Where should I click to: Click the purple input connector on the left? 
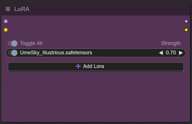[x=6, y=21]
